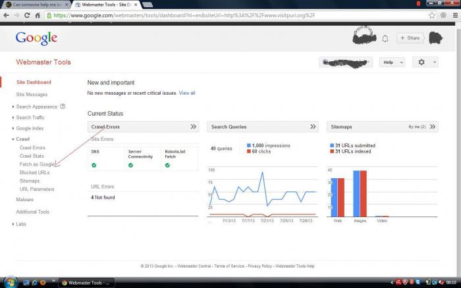Image resolution: width=461 pixels, height=288 pixels.
Task: Show desktop quick-launch icon
Action: 26,283
